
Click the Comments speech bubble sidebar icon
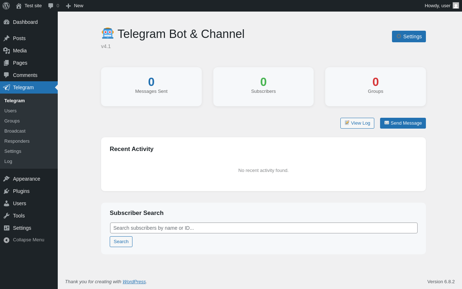[x=6, y=75]
